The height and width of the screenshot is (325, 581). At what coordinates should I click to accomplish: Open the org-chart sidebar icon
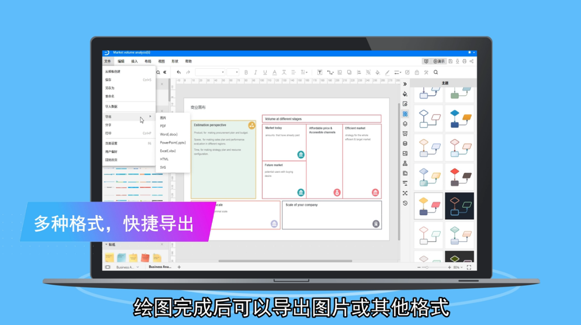[405, 164]
